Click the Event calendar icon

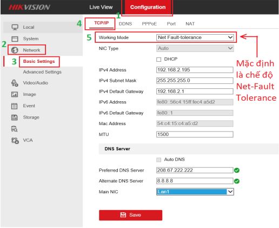pyautogui.click(x=15, y=106)
